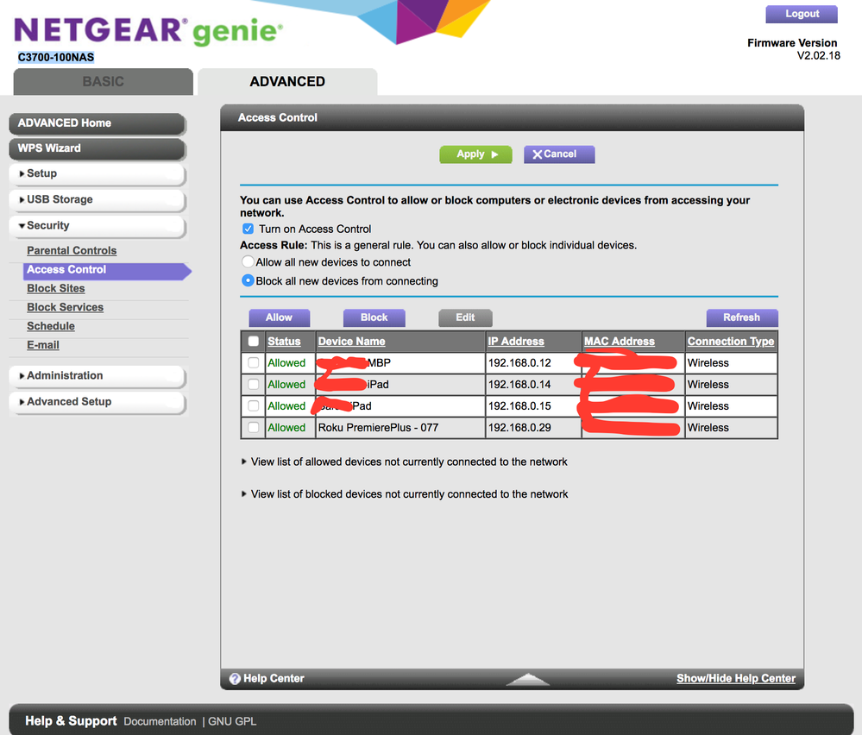The height and width of the screenshot is (735, 862).
Task: Click the NETGEAR genie logo
Action: 148,31
